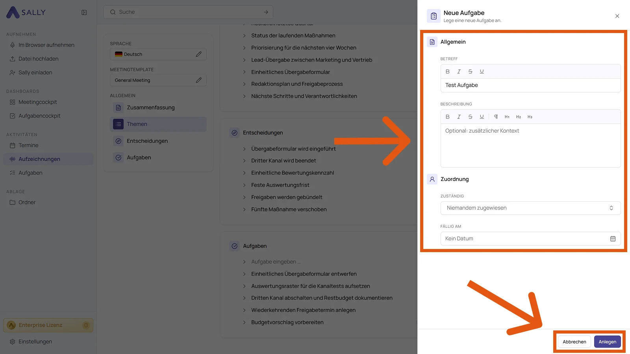The height and width of the screenshot is (354, 630).
Task: Open the calendar icon in Fällig am
Action: [613, 239]
